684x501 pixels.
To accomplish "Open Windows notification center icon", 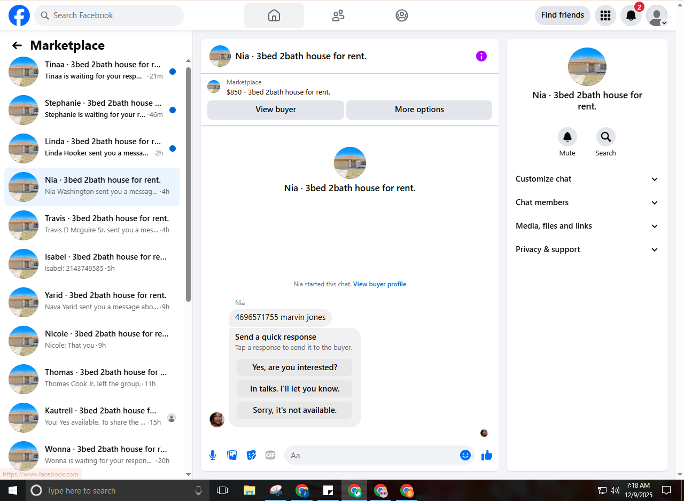I will [x=666, y=490].
